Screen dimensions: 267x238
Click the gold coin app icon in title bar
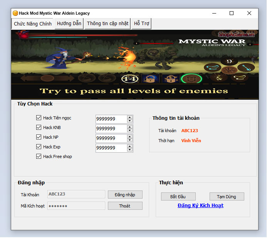tap(15, 13)
